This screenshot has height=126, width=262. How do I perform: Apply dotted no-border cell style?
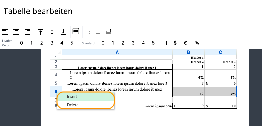[88, 31]
